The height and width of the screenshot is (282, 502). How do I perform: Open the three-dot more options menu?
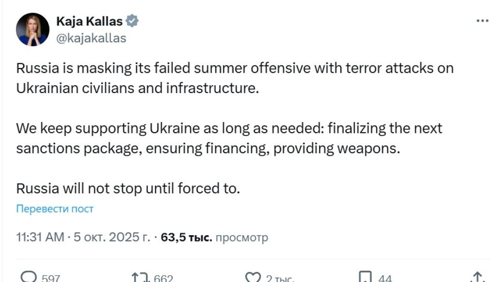[482, 22]
